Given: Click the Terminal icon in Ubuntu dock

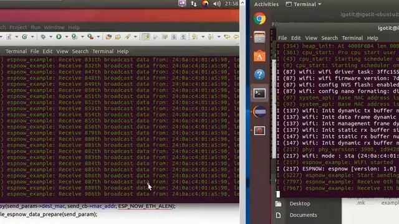Looking at the screenshot, I should pos(259,93).
